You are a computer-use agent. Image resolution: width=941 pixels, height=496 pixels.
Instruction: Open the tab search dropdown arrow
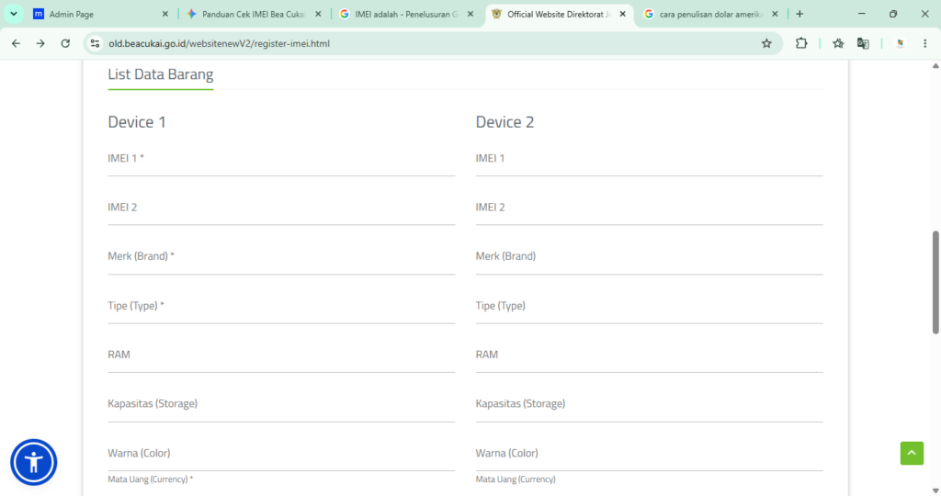(x=13, y=14)
